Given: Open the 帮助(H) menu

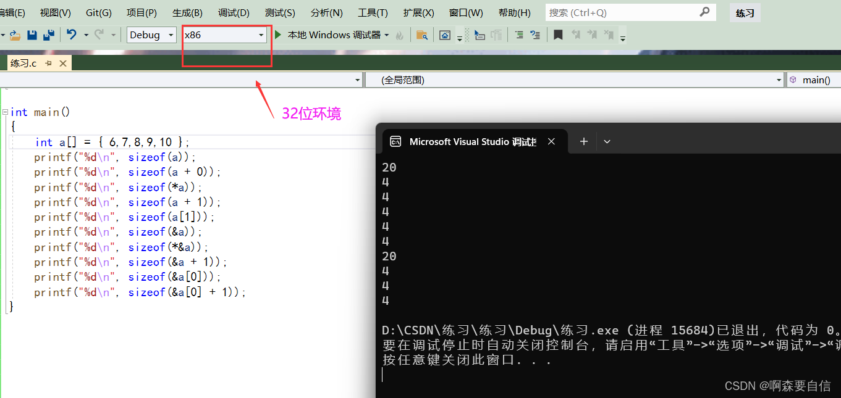Looking at the screenshot, I should tap(514, 12).
